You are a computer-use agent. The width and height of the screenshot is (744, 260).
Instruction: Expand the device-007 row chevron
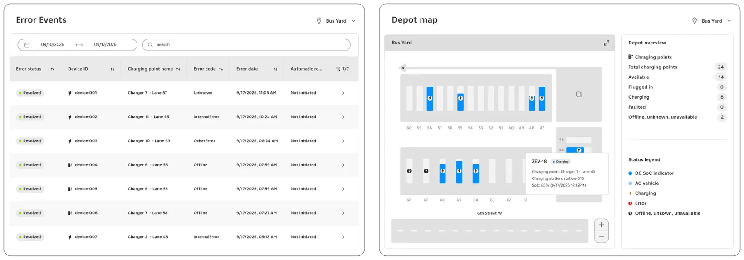pyautogui.click(x=343, y=237)
